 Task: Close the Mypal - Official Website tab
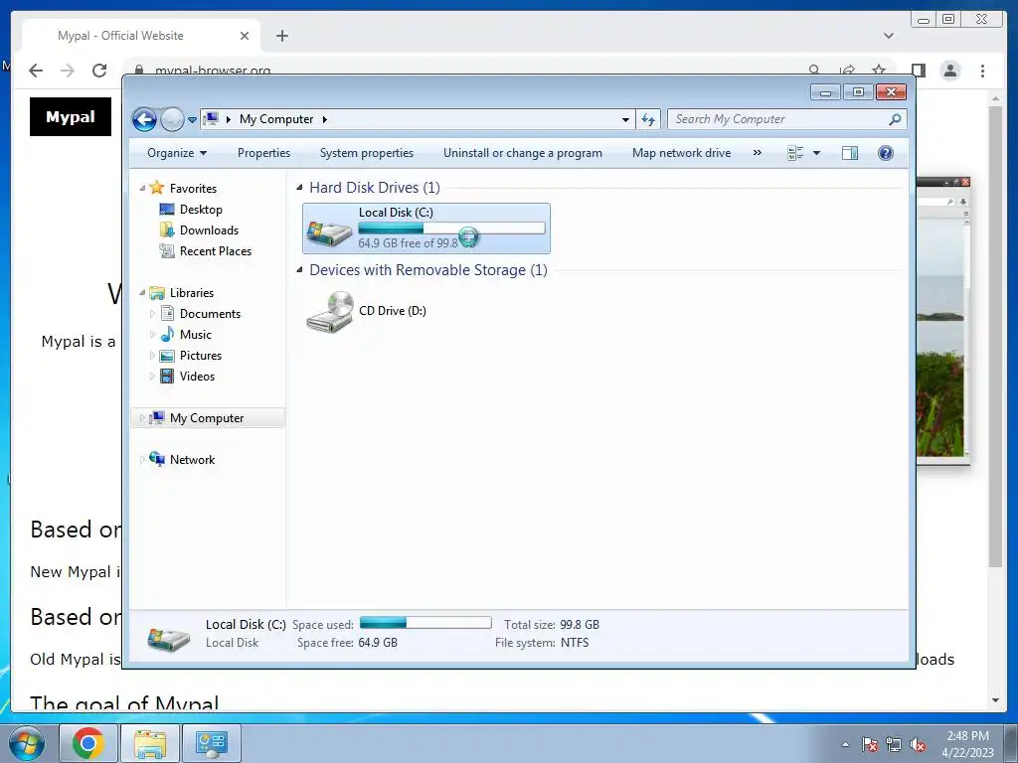point(245,36)
